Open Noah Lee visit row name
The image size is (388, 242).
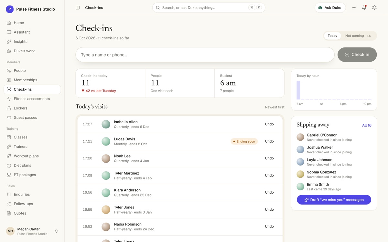click(x=122, y=156)
